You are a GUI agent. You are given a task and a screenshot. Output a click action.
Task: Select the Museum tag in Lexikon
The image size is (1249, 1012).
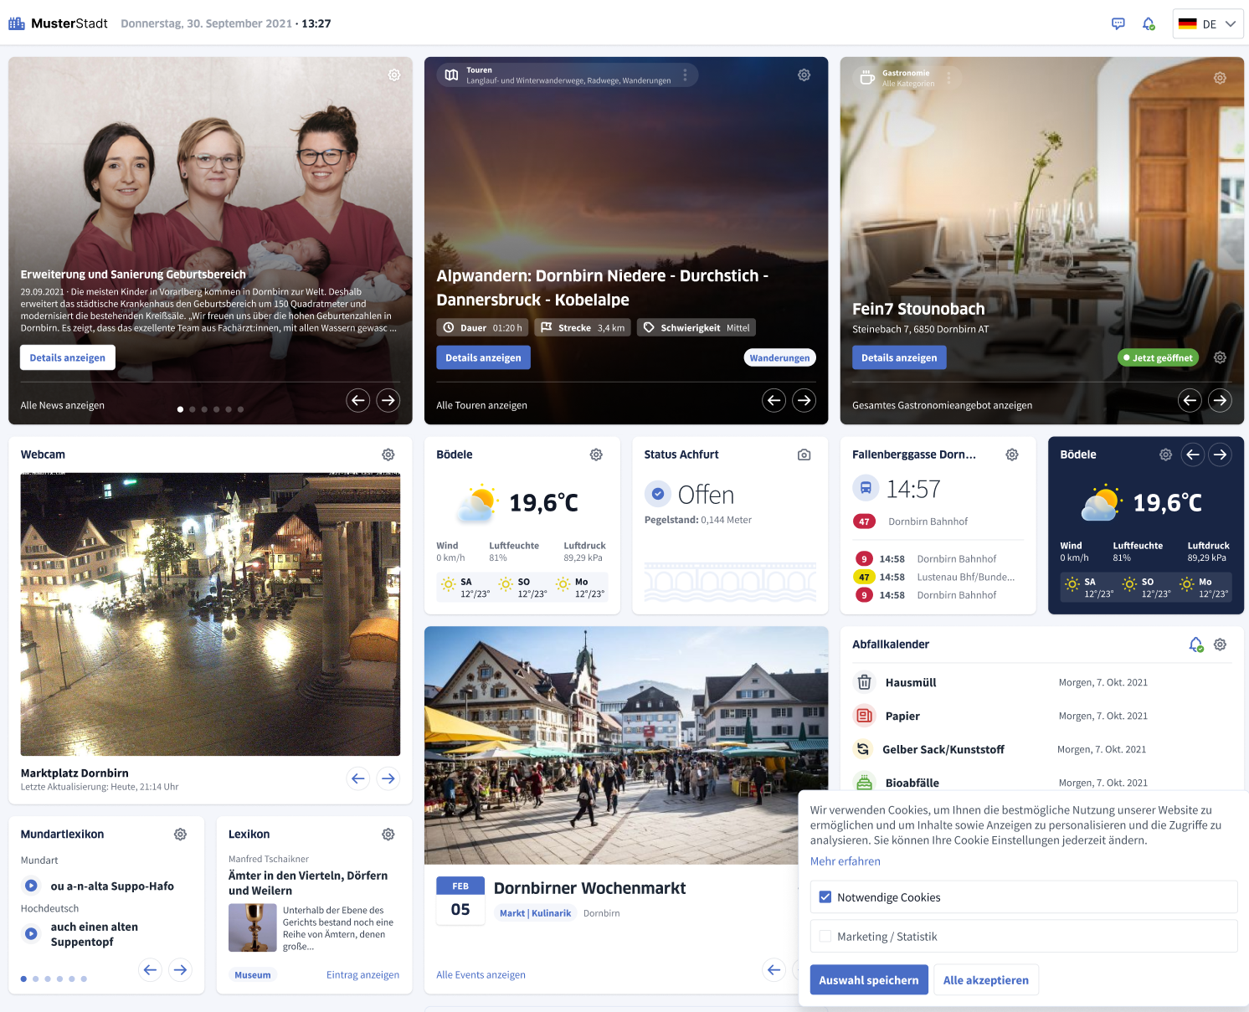pyautogui.click(x=252, y=975)
